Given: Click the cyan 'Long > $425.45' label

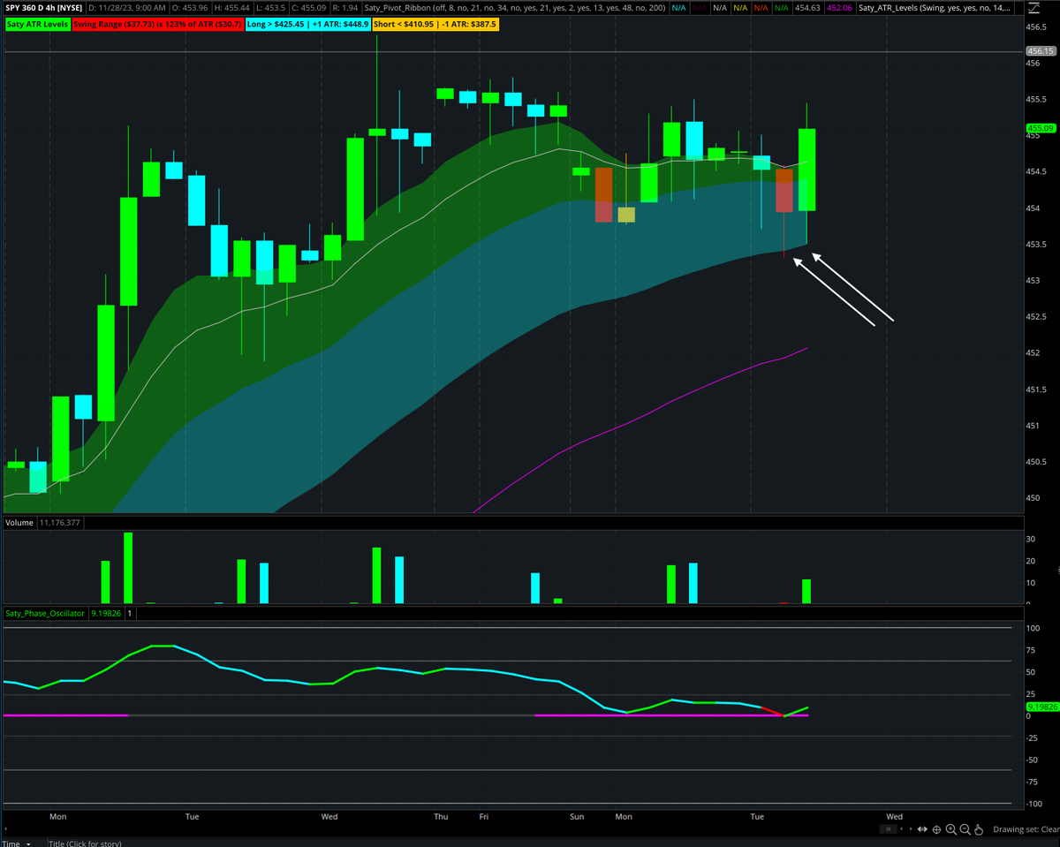Looking at the screenshot, I should click(x=309, y=24).
